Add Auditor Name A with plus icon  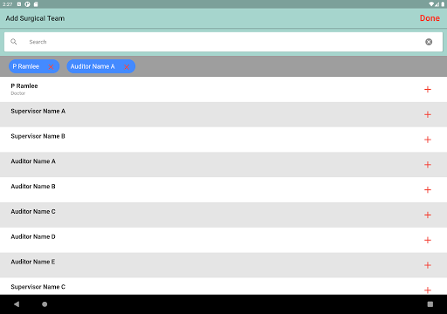click(428, 165)
